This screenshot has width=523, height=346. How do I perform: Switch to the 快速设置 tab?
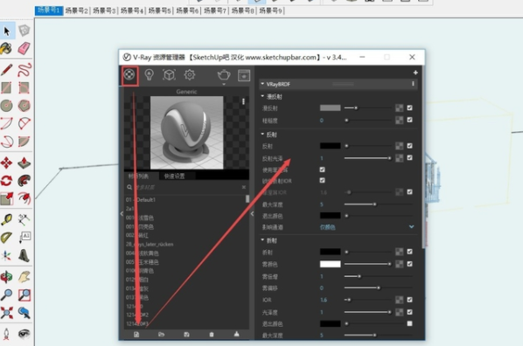pos(174,176)
